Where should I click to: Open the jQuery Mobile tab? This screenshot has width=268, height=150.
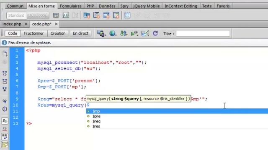coord(146,6)
